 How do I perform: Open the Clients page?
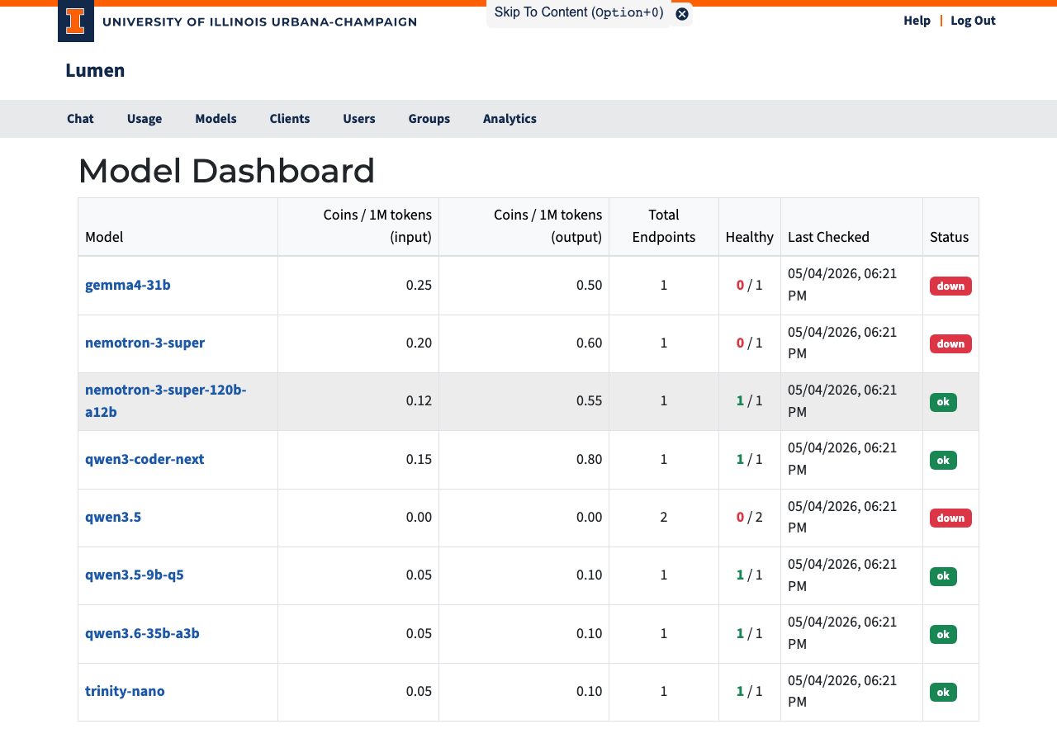290,119
